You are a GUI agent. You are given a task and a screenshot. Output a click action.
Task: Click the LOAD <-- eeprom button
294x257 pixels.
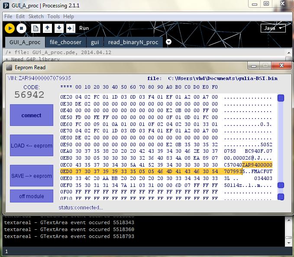point(32,145)
